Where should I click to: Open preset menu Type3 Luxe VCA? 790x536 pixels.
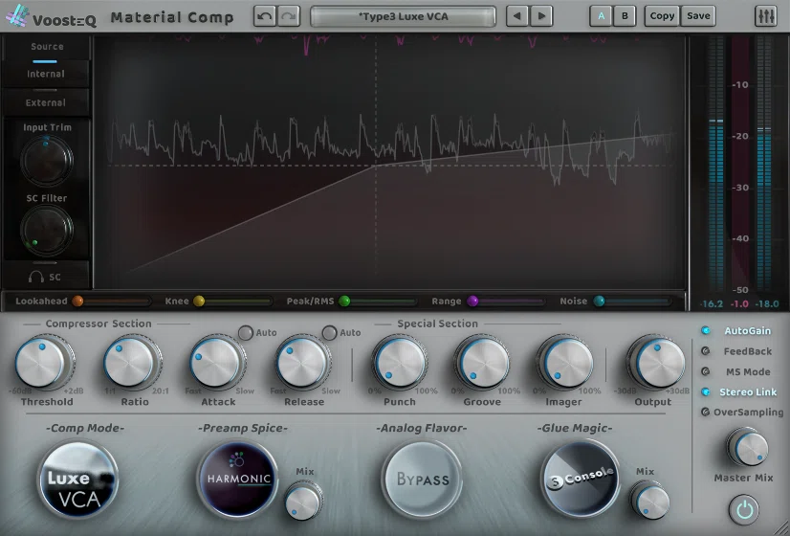point(403,16)
